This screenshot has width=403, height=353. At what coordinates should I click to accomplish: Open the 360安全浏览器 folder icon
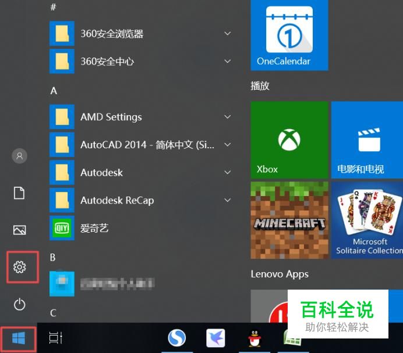coord(62,33)
